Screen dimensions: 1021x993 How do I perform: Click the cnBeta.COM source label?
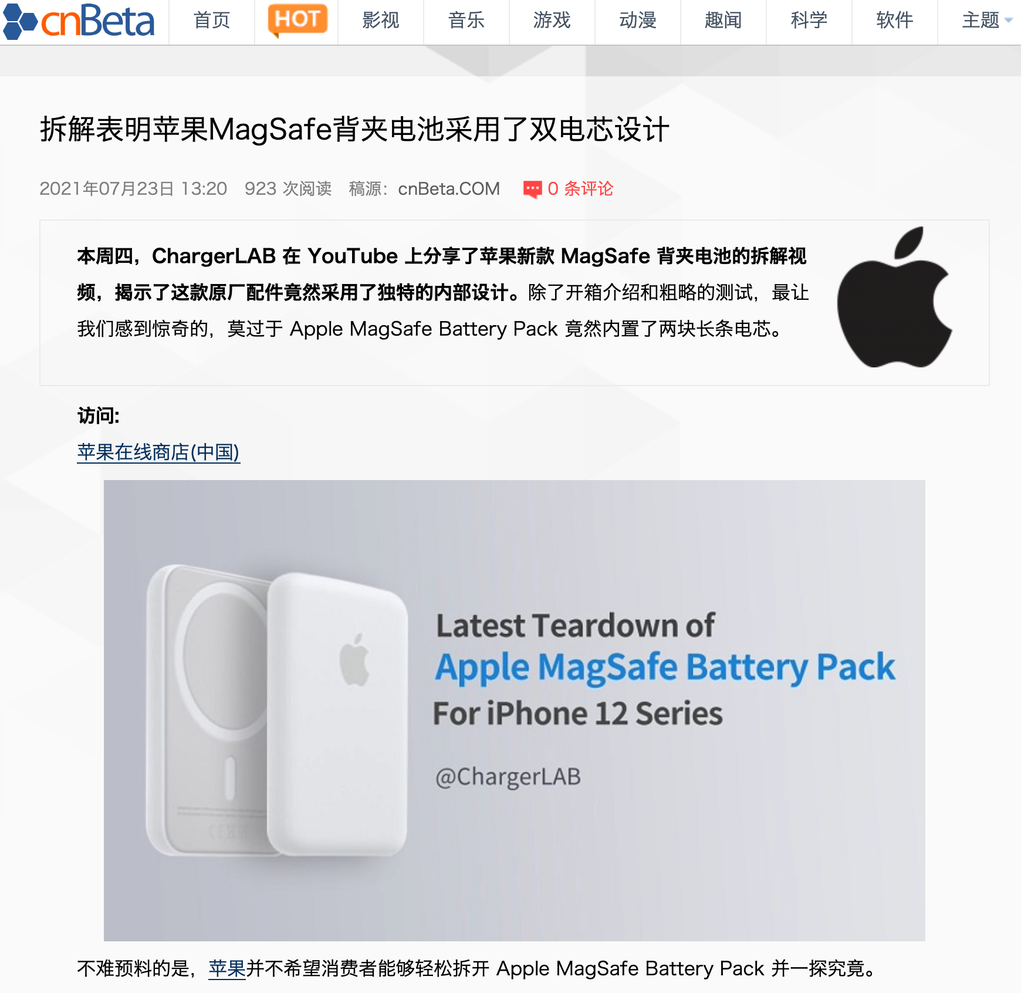pos(449,188)
